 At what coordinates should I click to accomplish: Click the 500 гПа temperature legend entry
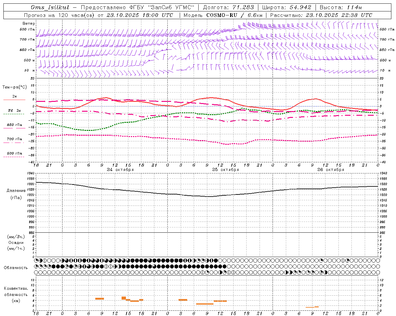15,153
